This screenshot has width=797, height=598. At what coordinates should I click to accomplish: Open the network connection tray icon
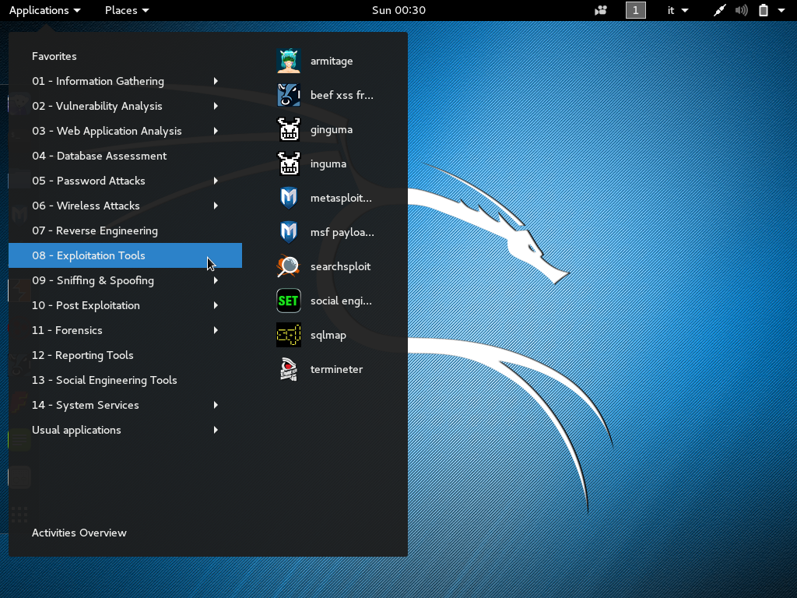(719, 10)
